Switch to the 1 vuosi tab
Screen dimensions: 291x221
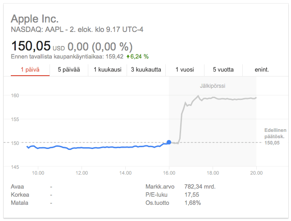coord(185,69)
